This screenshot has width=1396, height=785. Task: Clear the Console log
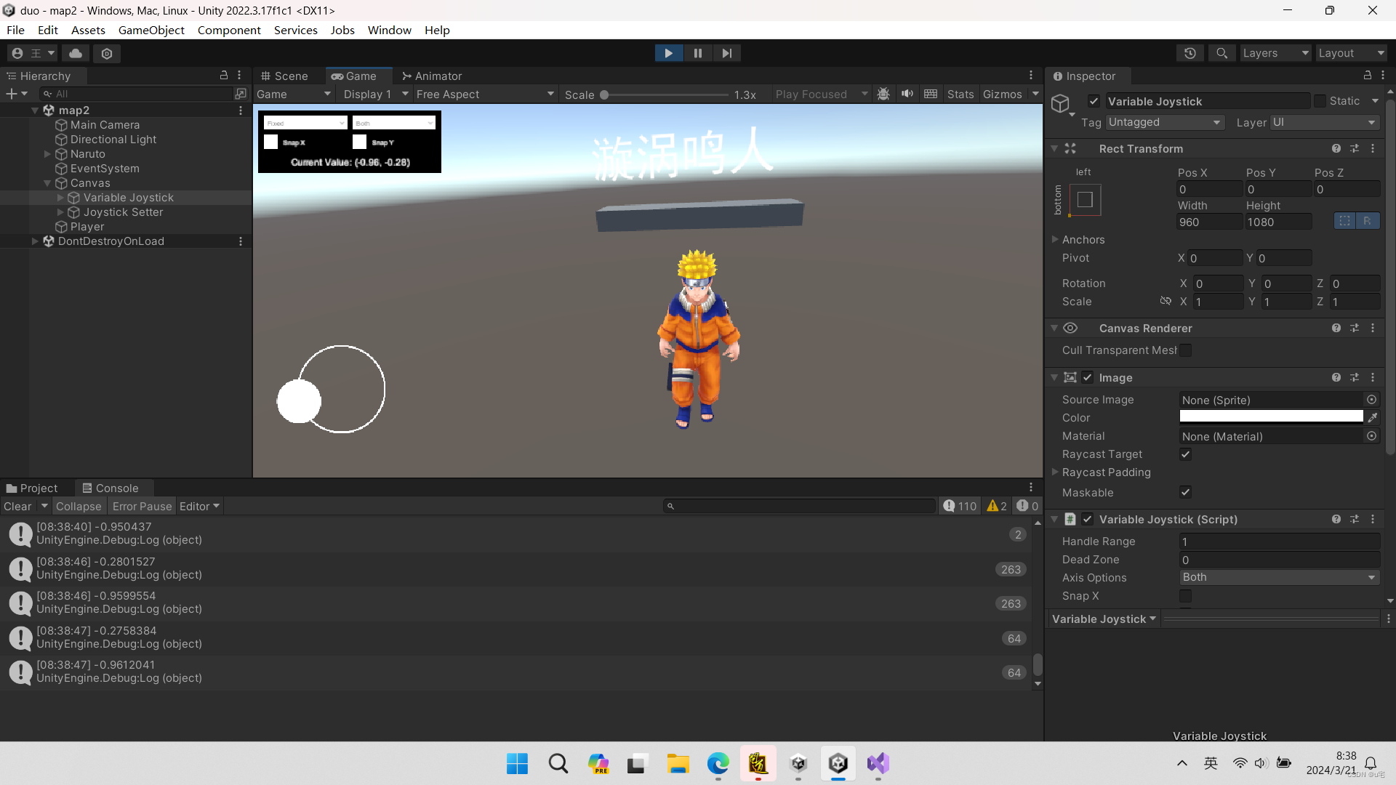pos(17,506)
